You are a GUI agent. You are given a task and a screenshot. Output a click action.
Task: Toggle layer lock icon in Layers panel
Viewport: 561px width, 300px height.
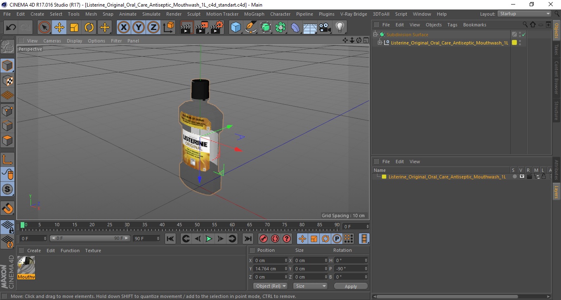click(x=544, y=176)
